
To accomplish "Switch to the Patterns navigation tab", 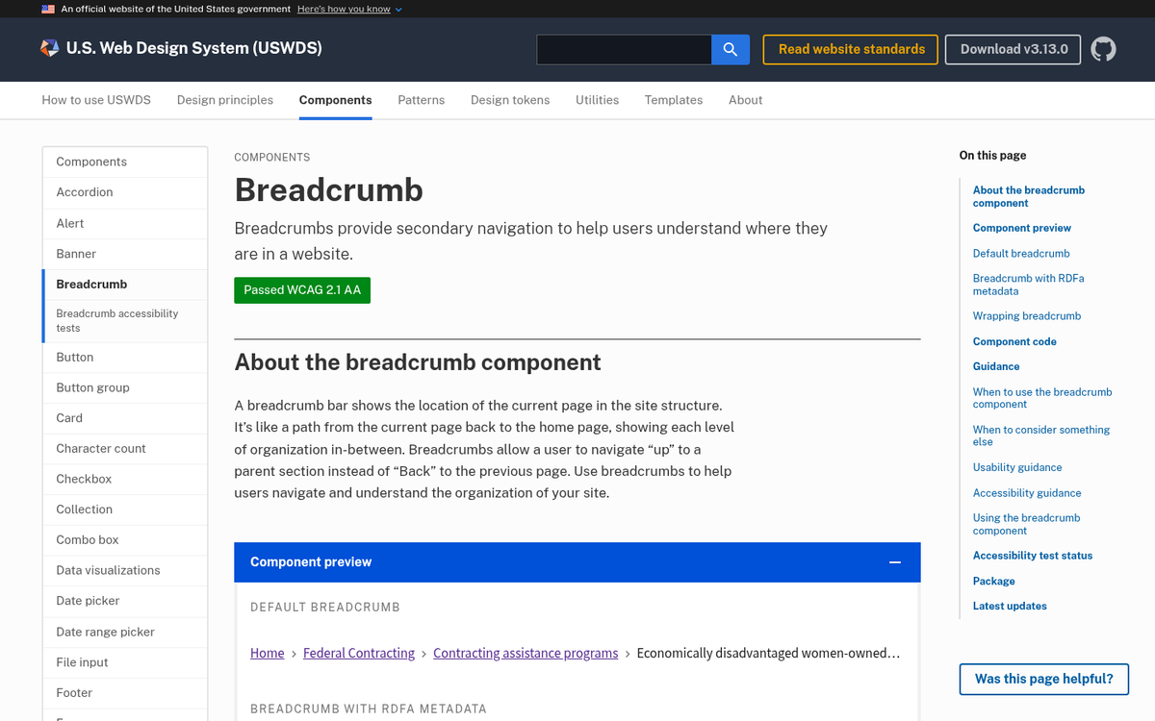I will [x=421, y=99].
